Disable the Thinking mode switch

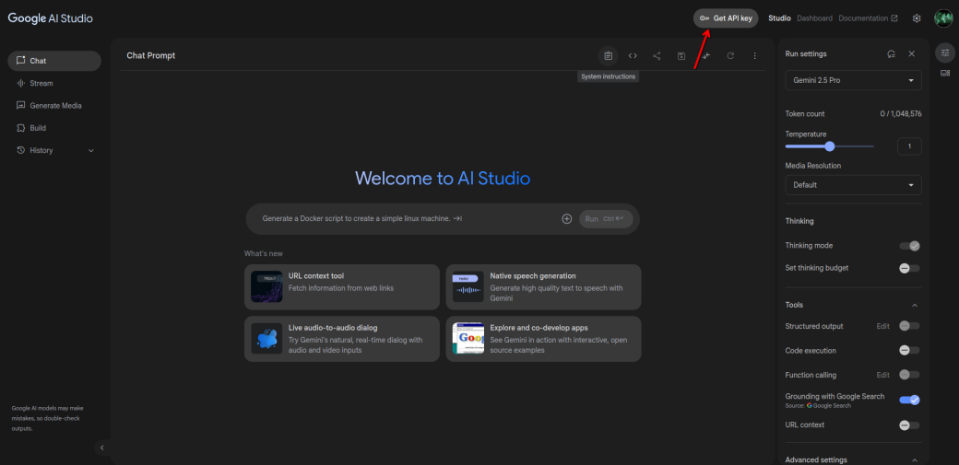tap(909, 246)
